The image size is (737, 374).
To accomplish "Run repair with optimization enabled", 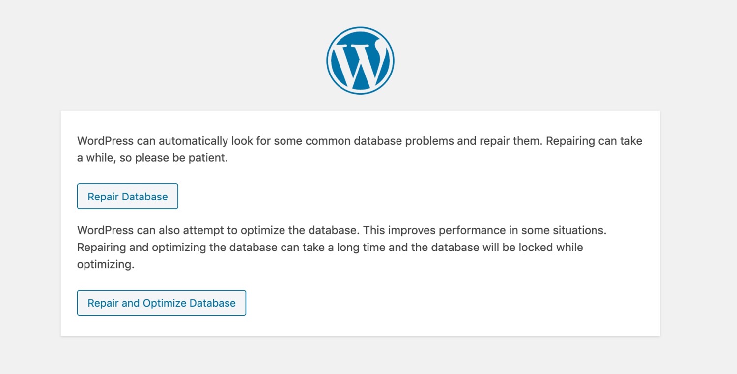I will 161,303.
